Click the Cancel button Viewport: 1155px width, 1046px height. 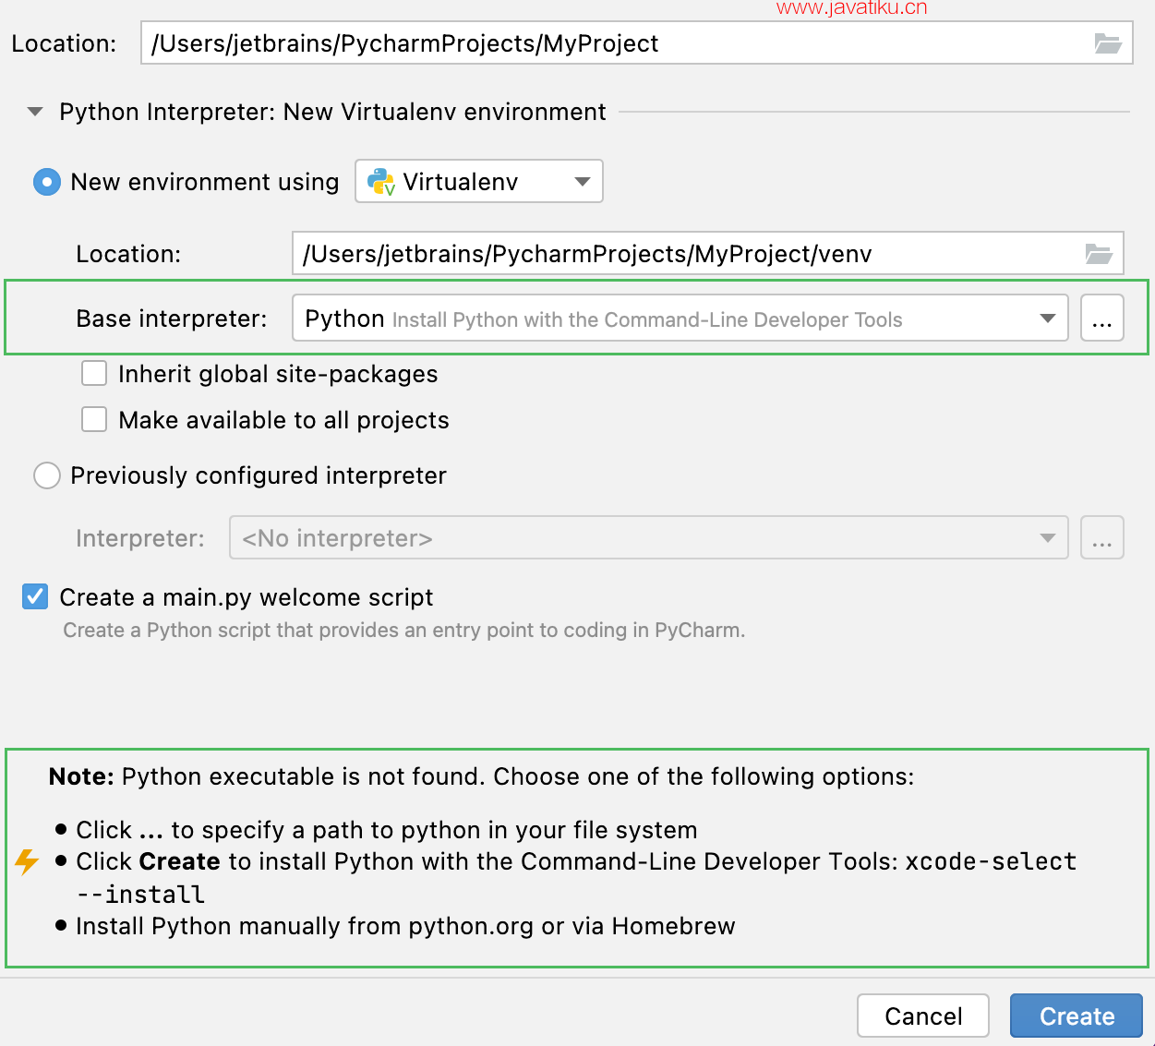[923, 1016]
